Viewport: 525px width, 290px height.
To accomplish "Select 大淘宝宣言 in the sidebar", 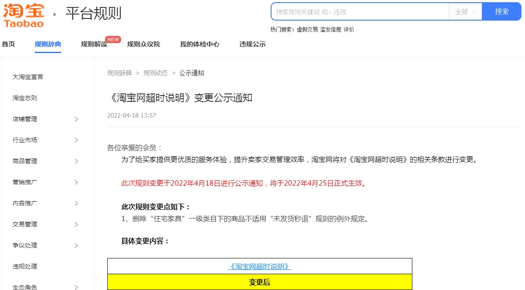I will pyautogui.click(x=28, y=77).
